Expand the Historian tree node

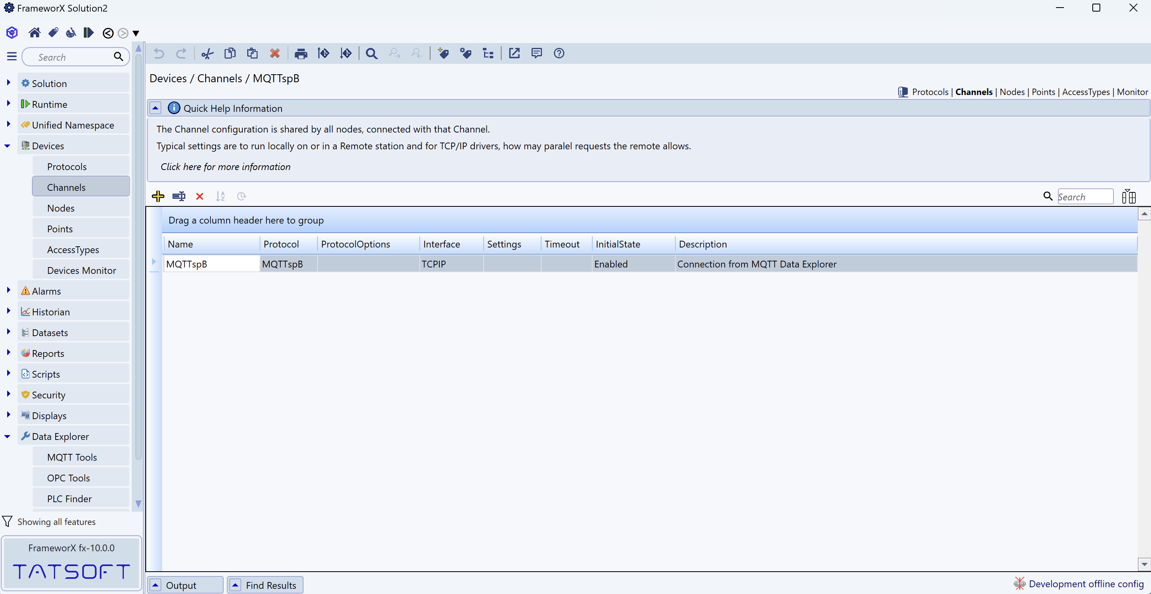[8, 311]
